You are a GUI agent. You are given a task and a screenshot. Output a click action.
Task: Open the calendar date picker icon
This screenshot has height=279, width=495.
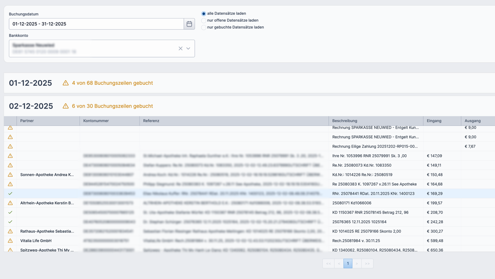pos(189,24)
